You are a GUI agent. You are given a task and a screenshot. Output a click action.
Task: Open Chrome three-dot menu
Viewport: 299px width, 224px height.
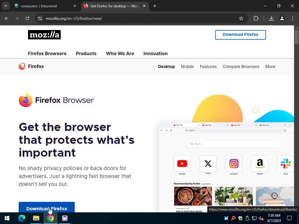pyautogui.click(x=293, y=18)
